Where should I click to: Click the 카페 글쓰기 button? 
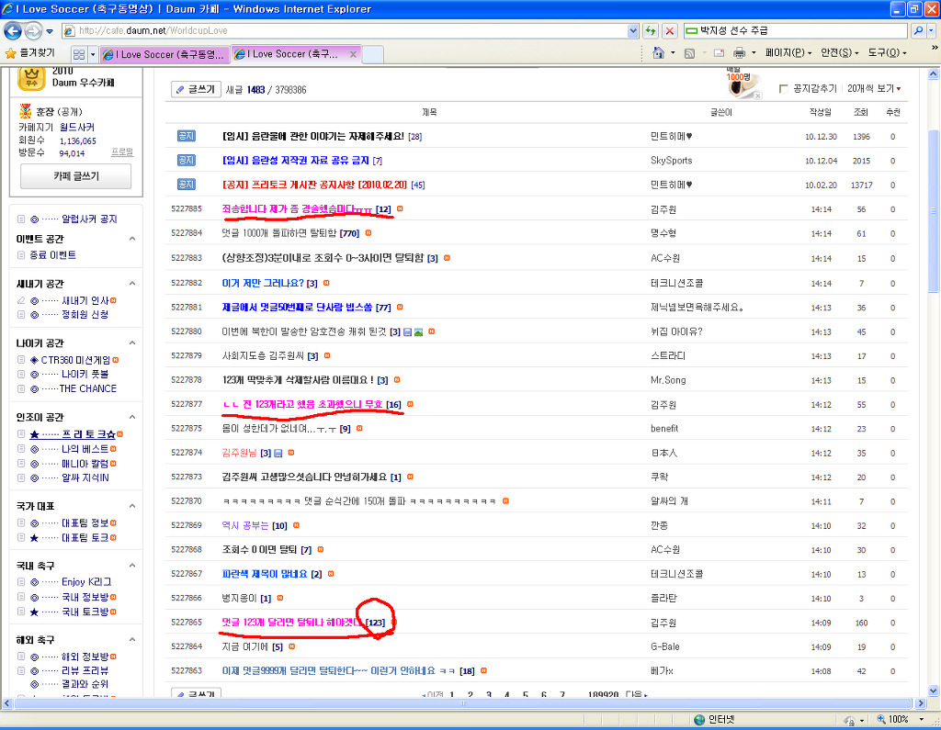pos(76,176)
